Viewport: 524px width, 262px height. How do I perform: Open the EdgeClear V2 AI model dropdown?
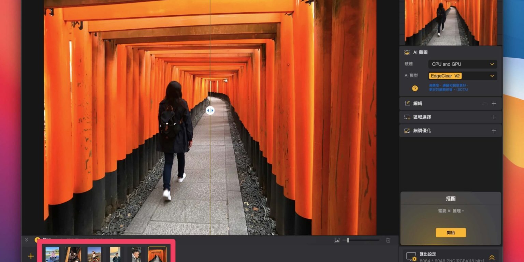(x=462, y=76)
